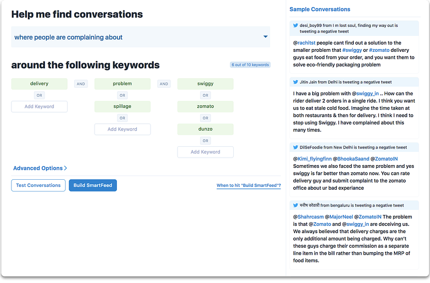The image size is (430, 283).
Task: Expand Advanced Options
Action: (40, 168)
